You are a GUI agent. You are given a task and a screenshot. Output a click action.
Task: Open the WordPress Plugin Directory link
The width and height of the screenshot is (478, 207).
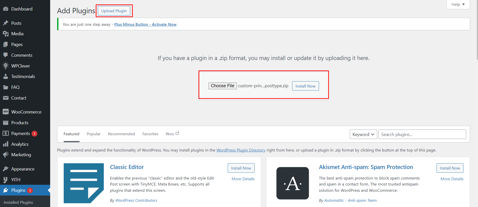point(241,150)
